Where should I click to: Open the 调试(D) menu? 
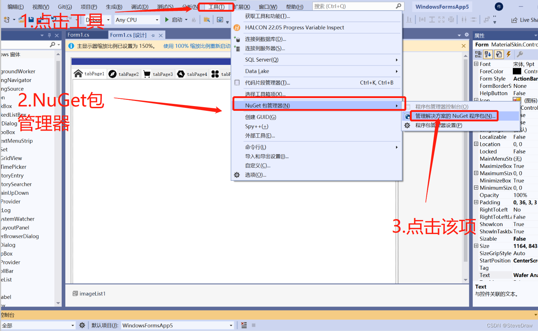point(140,7)
